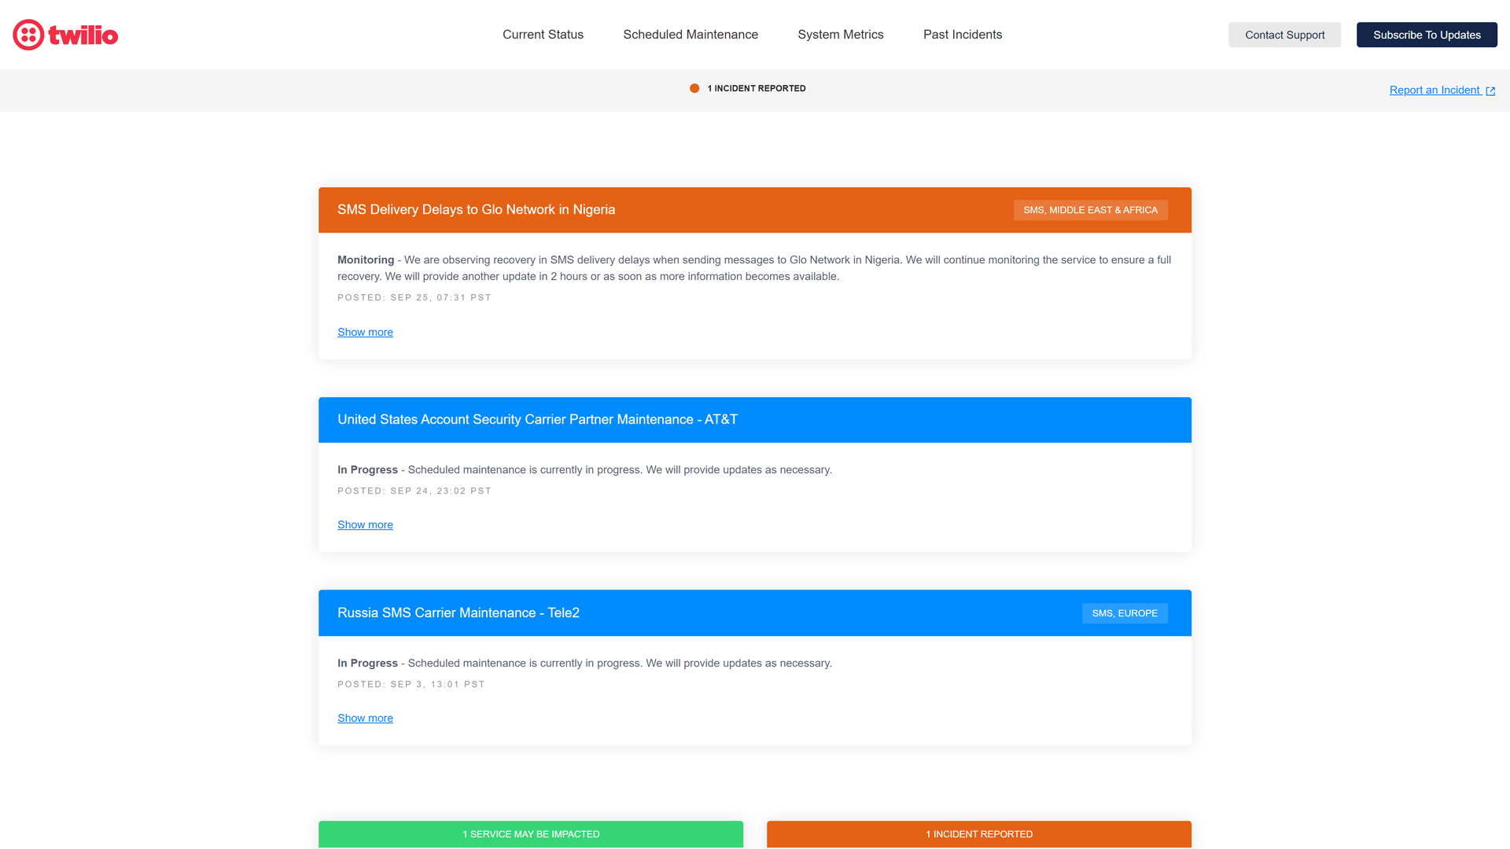Select the SMS, MIDDLE EAST & AFRICA badge
Viewport: 1510px width, 849px height.
(x=1090, y=210)
